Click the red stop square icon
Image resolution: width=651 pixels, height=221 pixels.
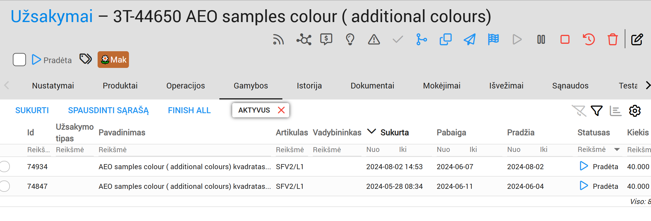coord(565,39)
